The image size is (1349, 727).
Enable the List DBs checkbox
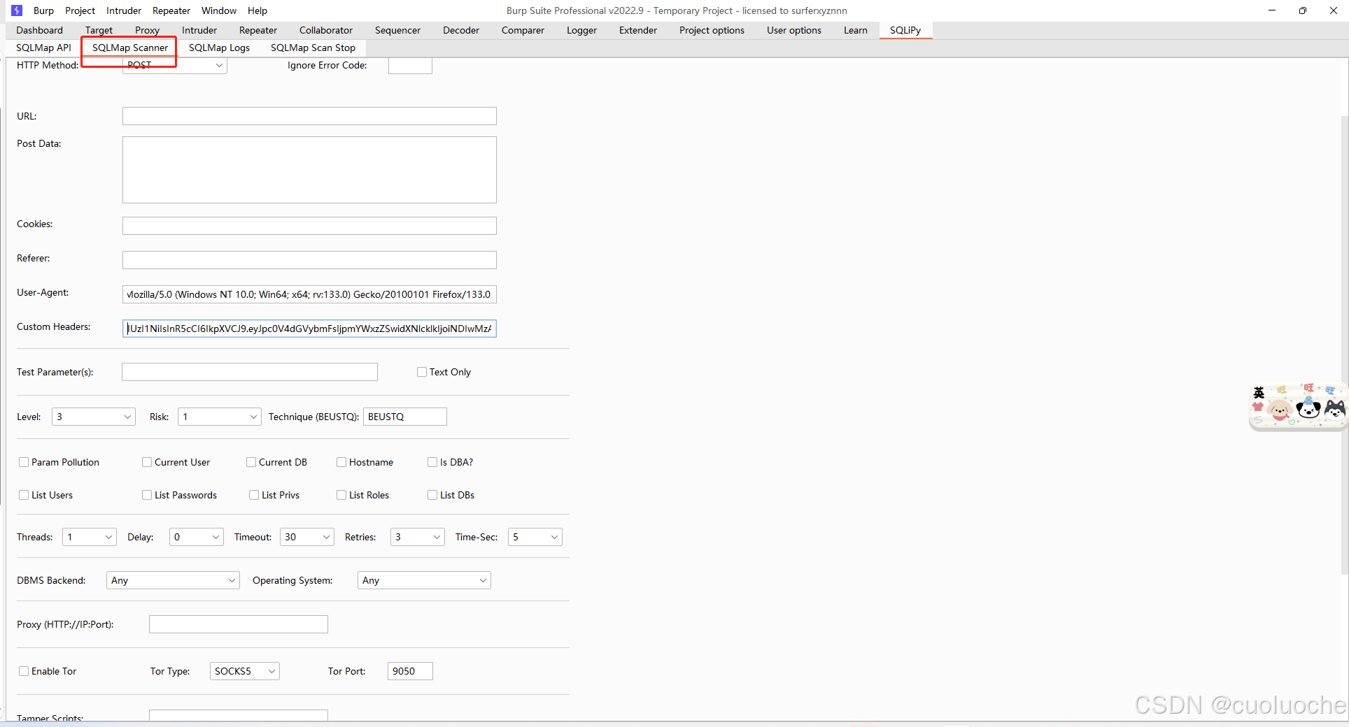click(432, 495)
